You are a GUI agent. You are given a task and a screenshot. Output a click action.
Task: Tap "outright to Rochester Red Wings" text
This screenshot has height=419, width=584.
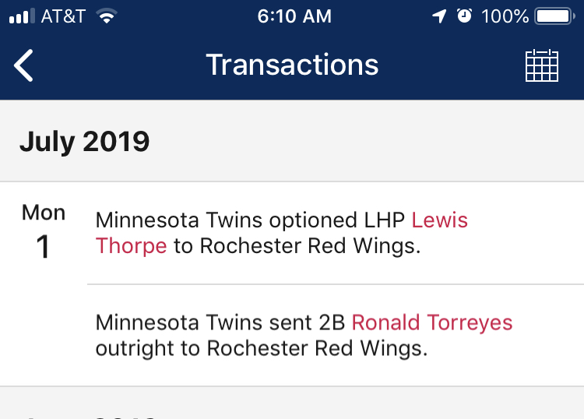[x=261, y=348]
